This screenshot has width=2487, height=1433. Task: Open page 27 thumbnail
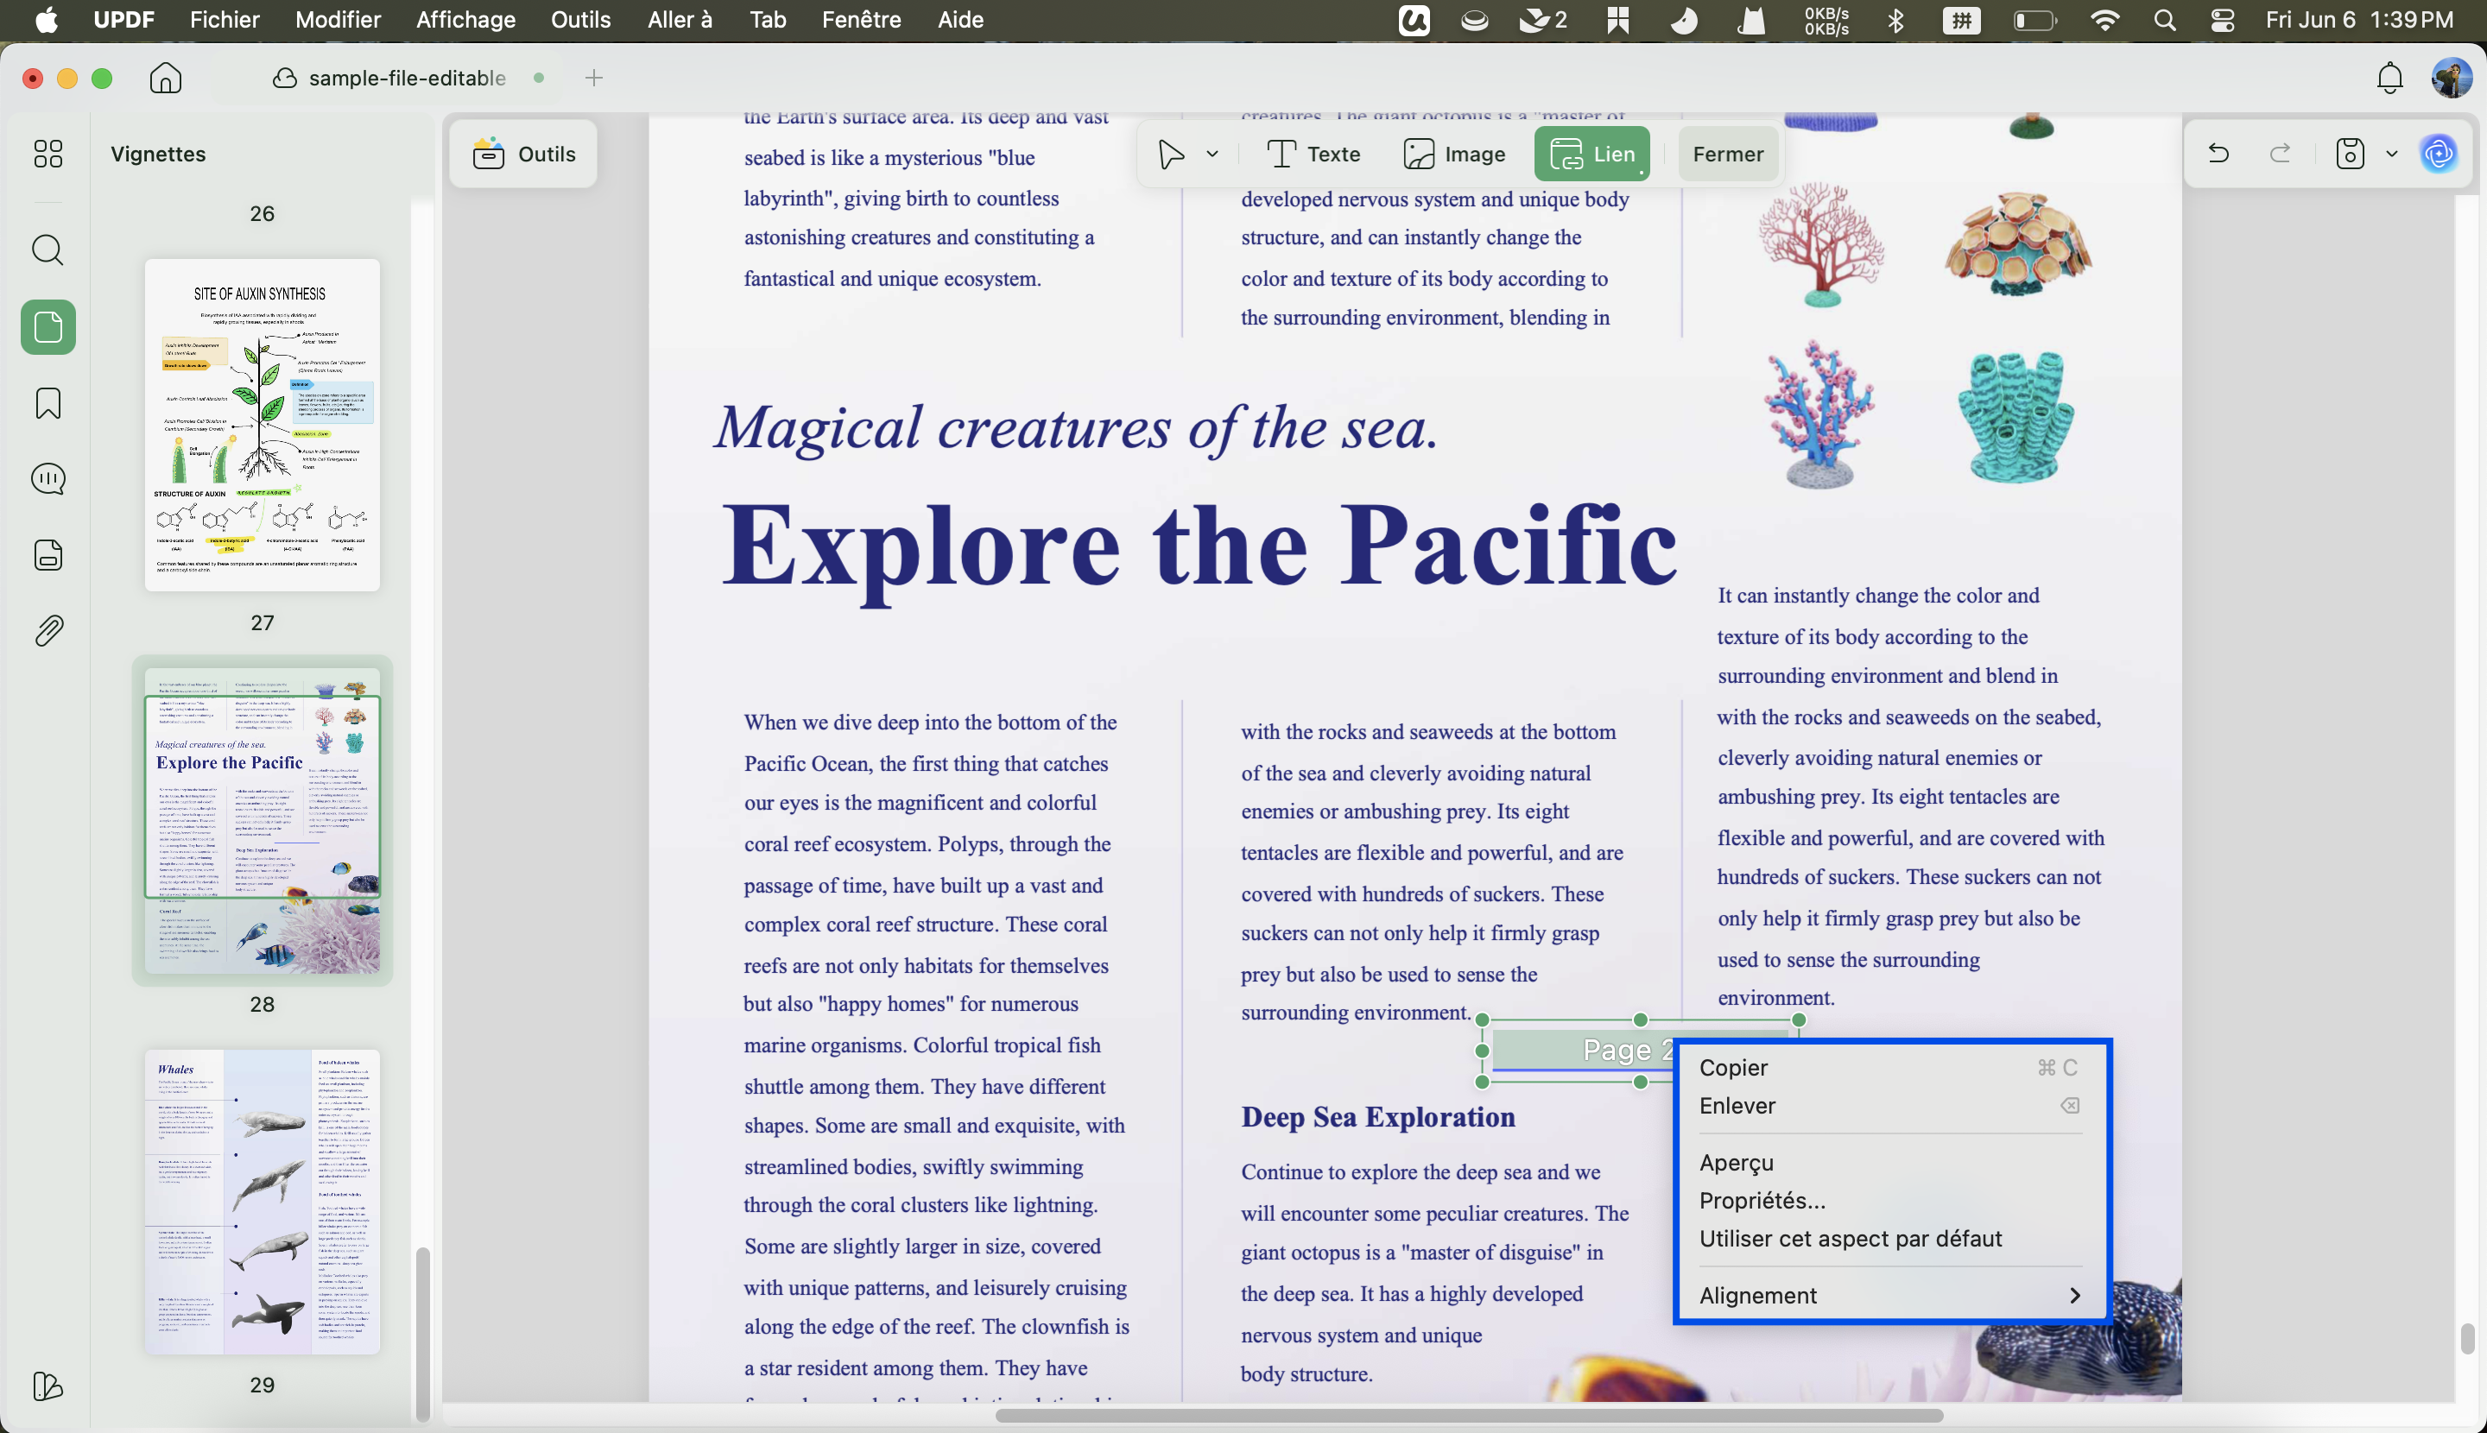click(262, 426)
